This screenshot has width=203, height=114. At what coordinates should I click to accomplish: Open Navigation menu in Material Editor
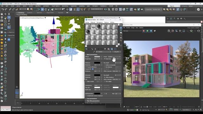[100, 22]
